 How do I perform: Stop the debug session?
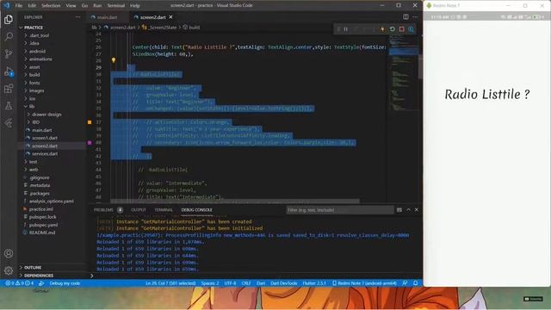click(402, 29)
